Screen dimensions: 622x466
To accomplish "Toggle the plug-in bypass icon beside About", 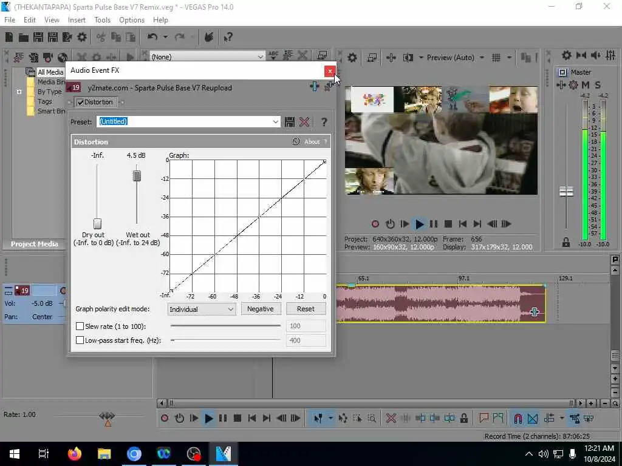I will 296,141.
